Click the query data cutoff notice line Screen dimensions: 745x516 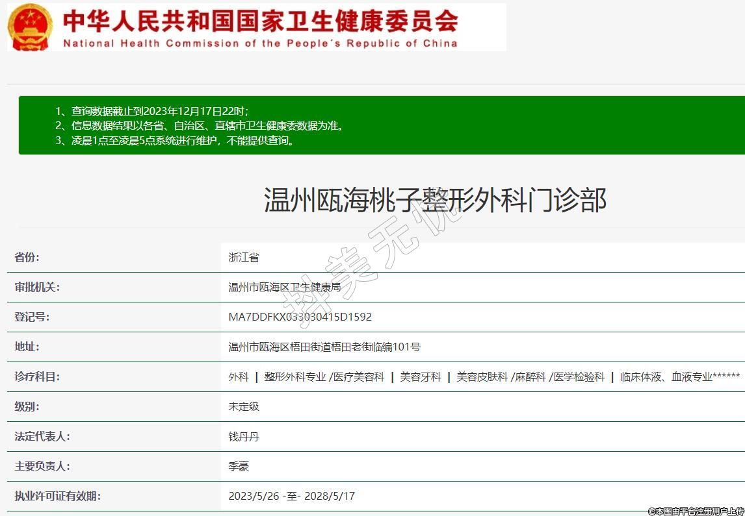151,110
